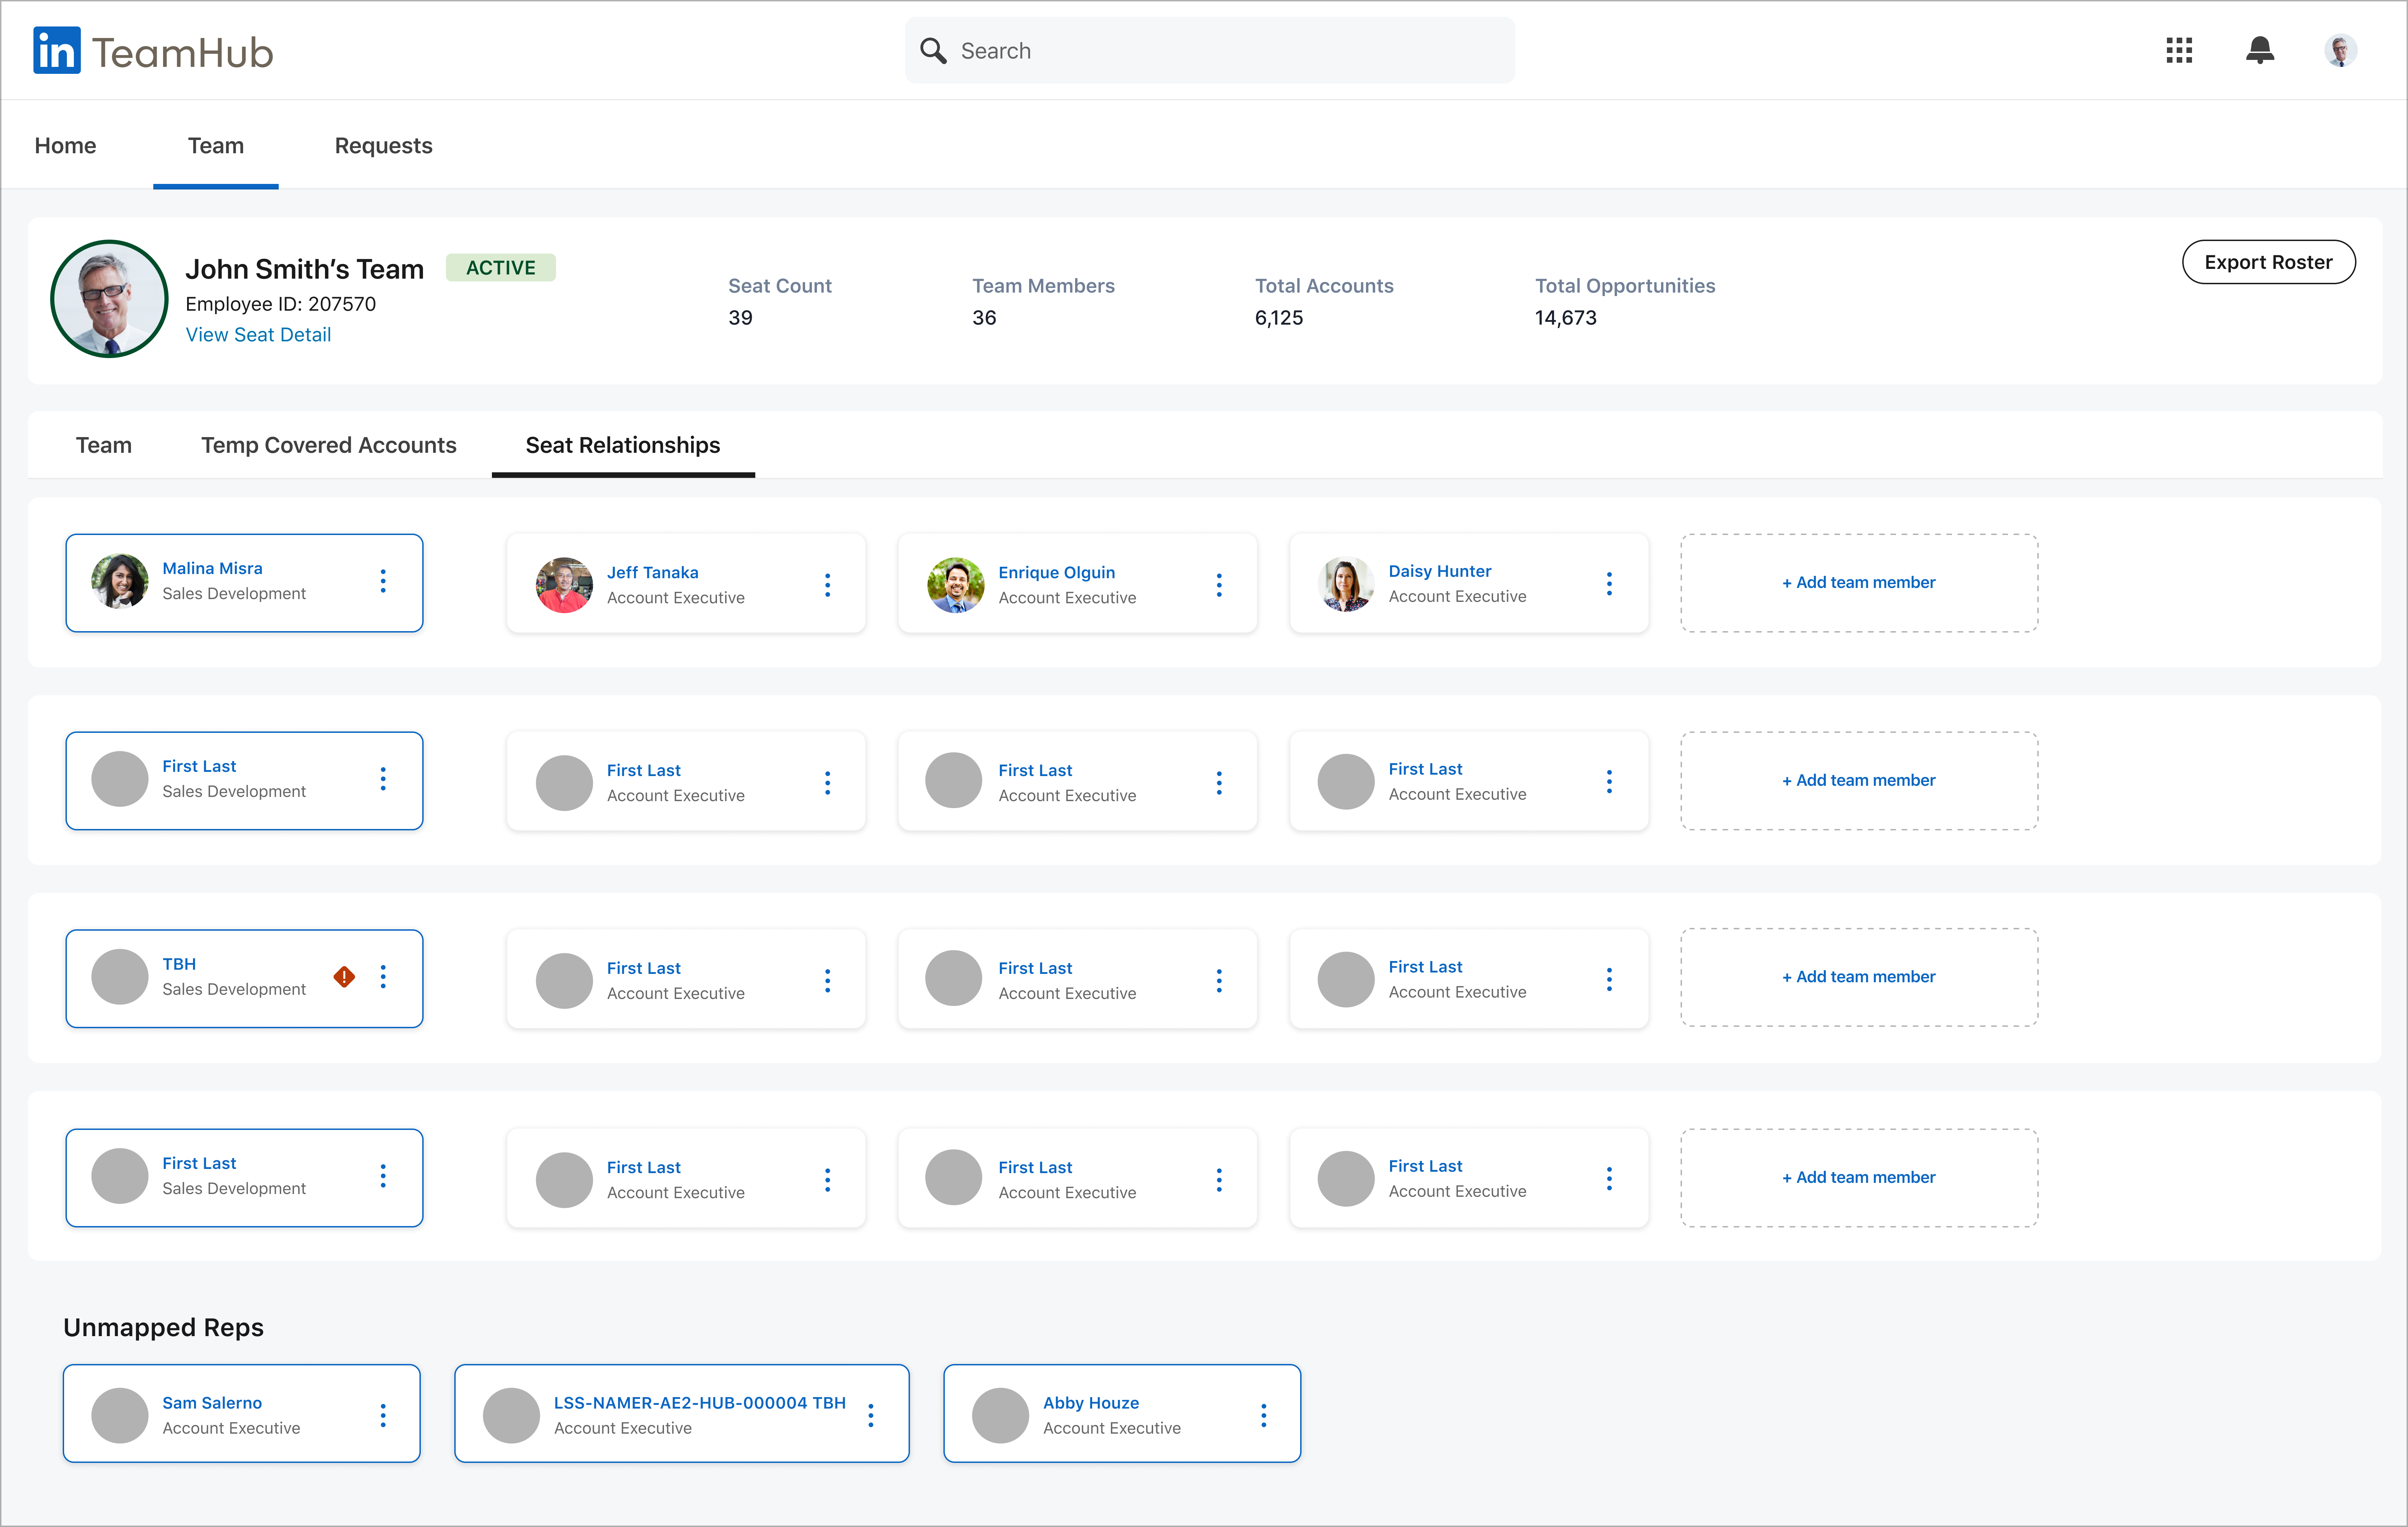Select the Seat Relationships tab
The width and height of the screenshot is (2408, 1527).
click(x=623, y=445)
